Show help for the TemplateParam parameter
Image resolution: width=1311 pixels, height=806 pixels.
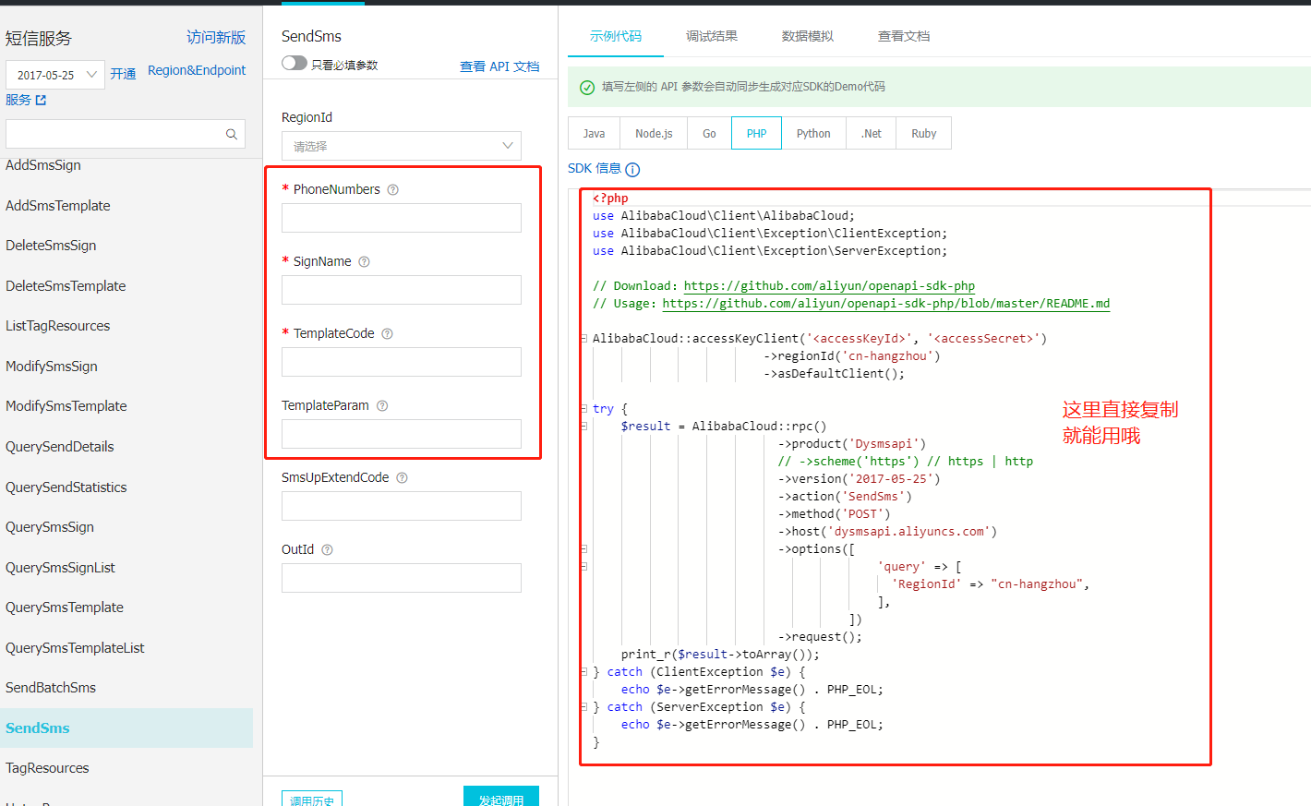[x=382, y=405]
